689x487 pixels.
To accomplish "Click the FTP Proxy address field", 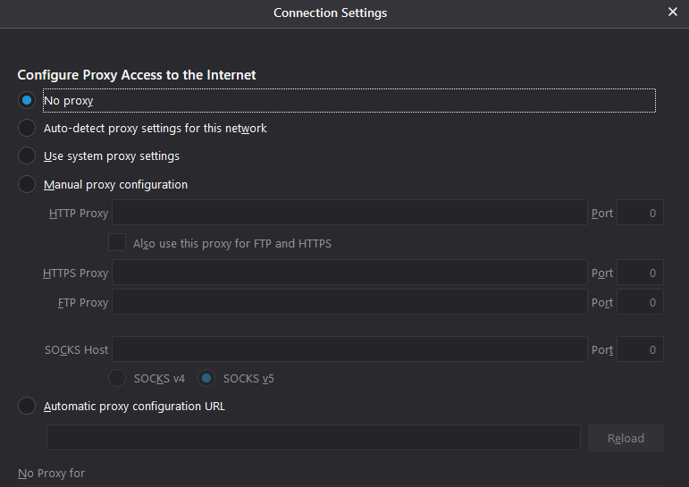I will click(349, 302).
